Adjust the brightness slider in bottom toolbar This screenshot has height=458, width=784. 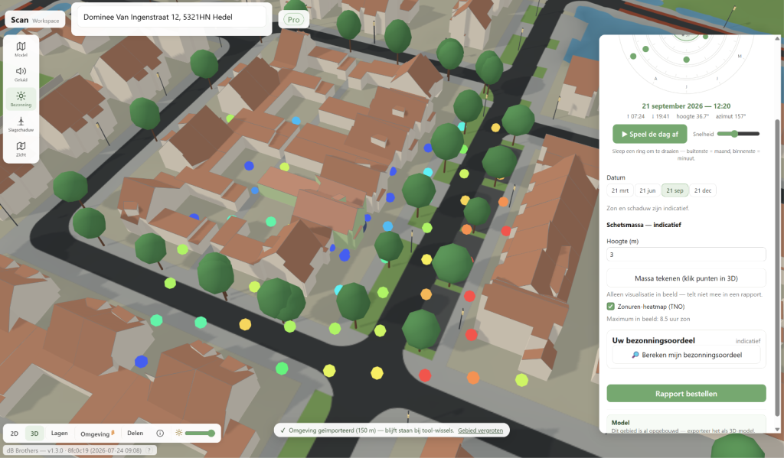[x=200, y=433]
